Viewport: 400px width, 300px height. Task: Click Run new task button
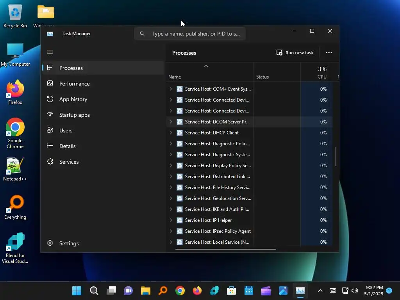pos(295,53)
